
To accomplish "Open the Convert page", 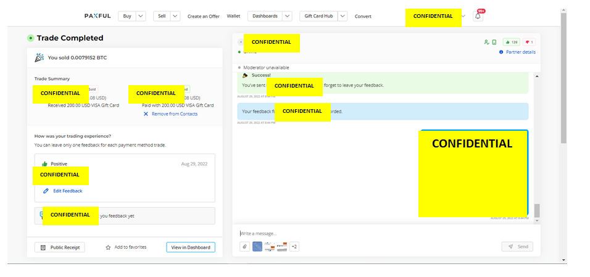I will 363,16.
